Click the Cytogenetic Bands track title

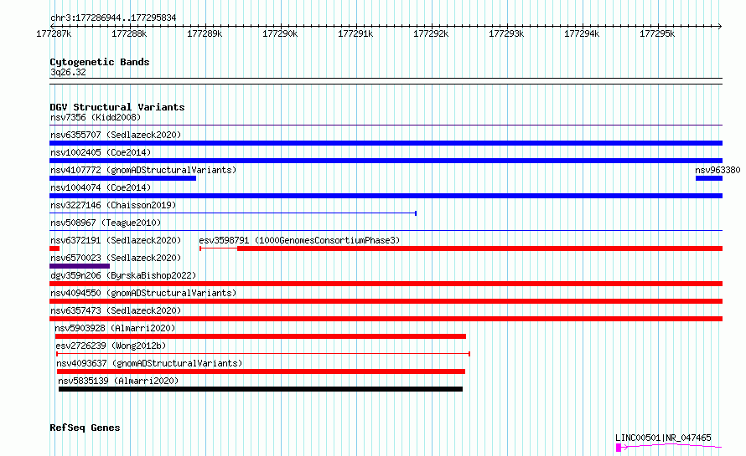tap(100, 62)
